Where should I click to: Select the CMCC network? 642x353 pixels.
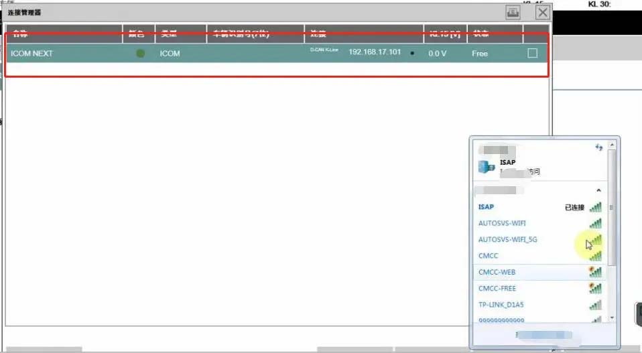[539, 256]
